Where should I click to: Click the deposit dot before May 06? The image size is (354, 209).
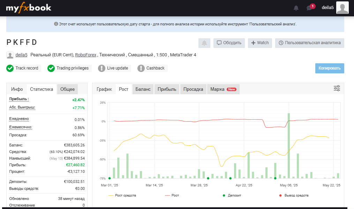pos(275,178)
